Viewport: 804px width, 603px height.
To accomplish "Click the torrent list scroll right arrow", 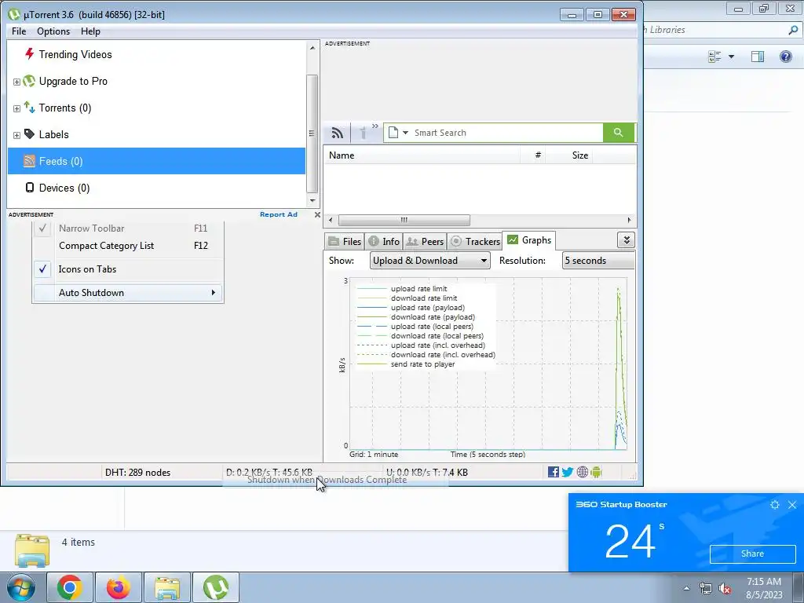I will tap(629, 220).
